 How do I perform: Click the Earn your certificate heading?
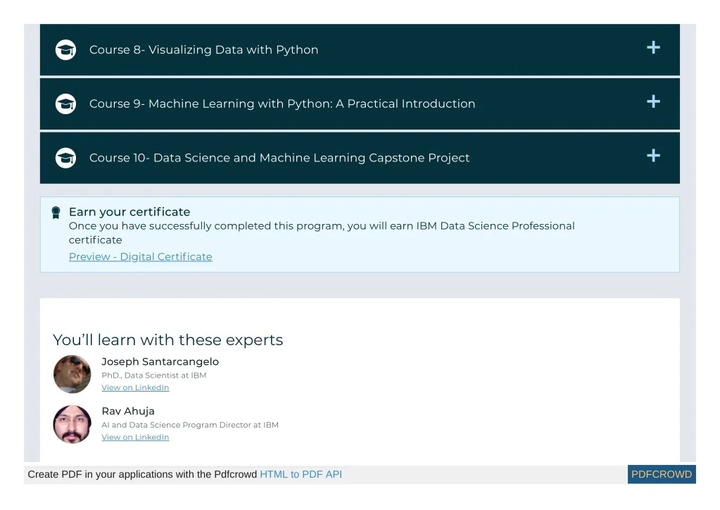click(130, 212)
